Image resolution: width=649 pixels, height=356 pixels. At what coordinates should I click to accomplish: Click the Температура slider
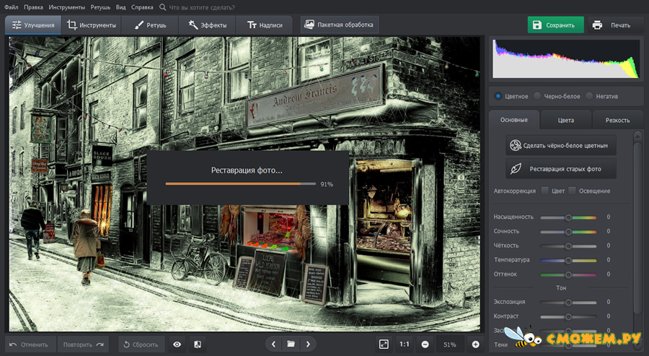click(x=568, y=260)
